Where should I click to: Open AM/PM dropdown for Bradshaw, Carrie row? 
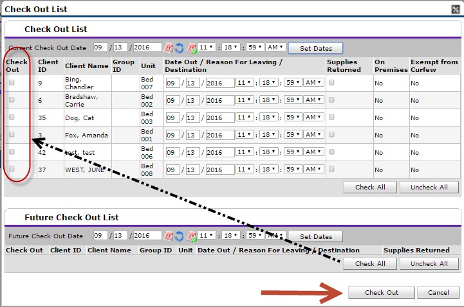[x=313, y=100]
